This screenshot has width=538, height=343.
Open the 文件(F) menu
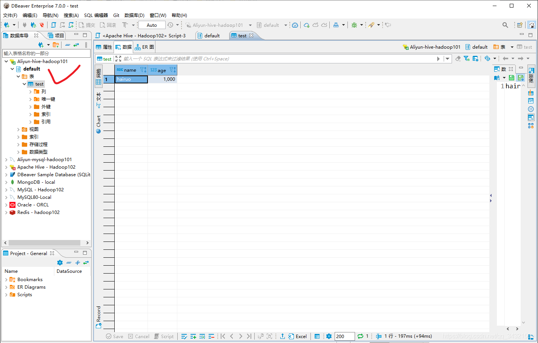pyautogui.click(x=10, y=15)
